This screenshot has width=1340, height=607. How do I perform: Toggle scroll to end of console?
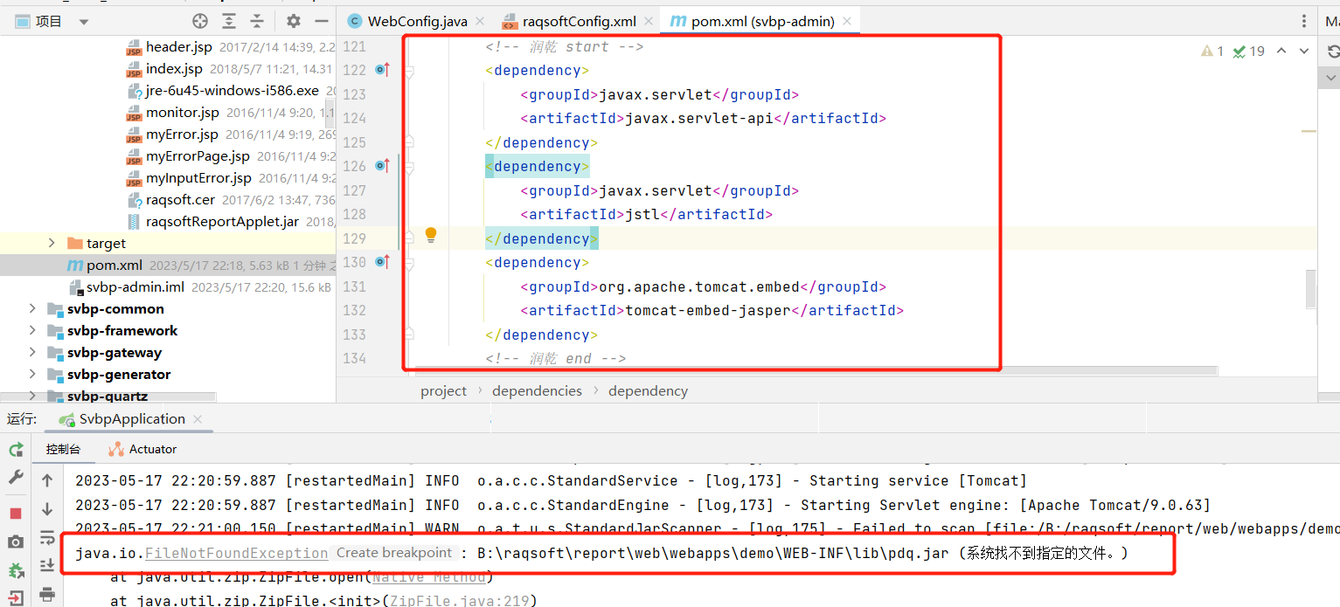tap(47, 566)
